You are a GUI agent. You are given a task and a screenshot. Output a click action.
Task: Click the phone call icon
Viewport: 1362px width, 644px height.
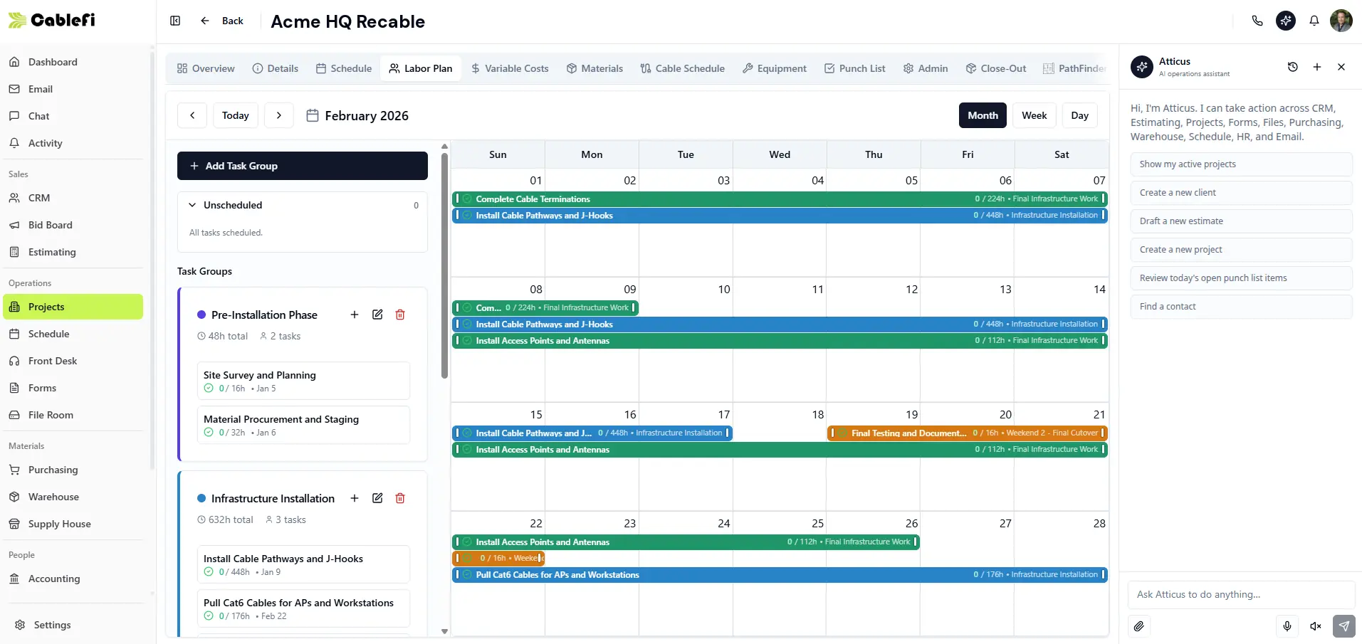point(1257,21)
